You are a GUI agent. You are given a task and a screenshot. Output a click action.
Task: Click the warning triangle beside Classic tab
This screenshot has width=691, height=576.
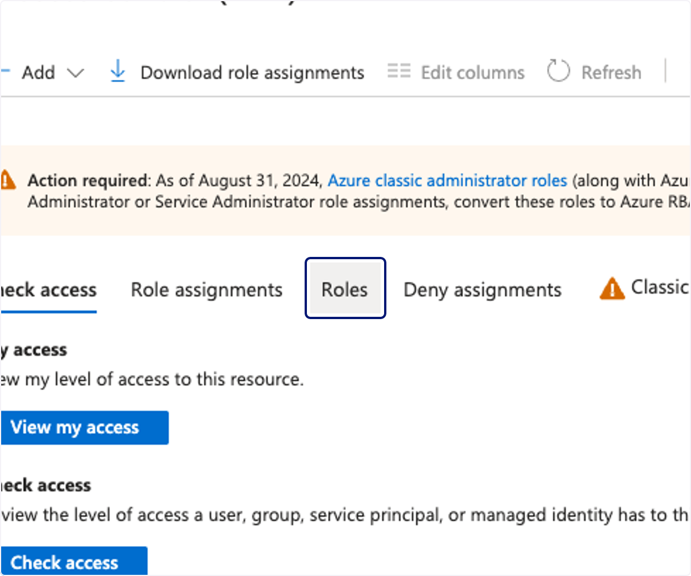(x=612, y=288)
